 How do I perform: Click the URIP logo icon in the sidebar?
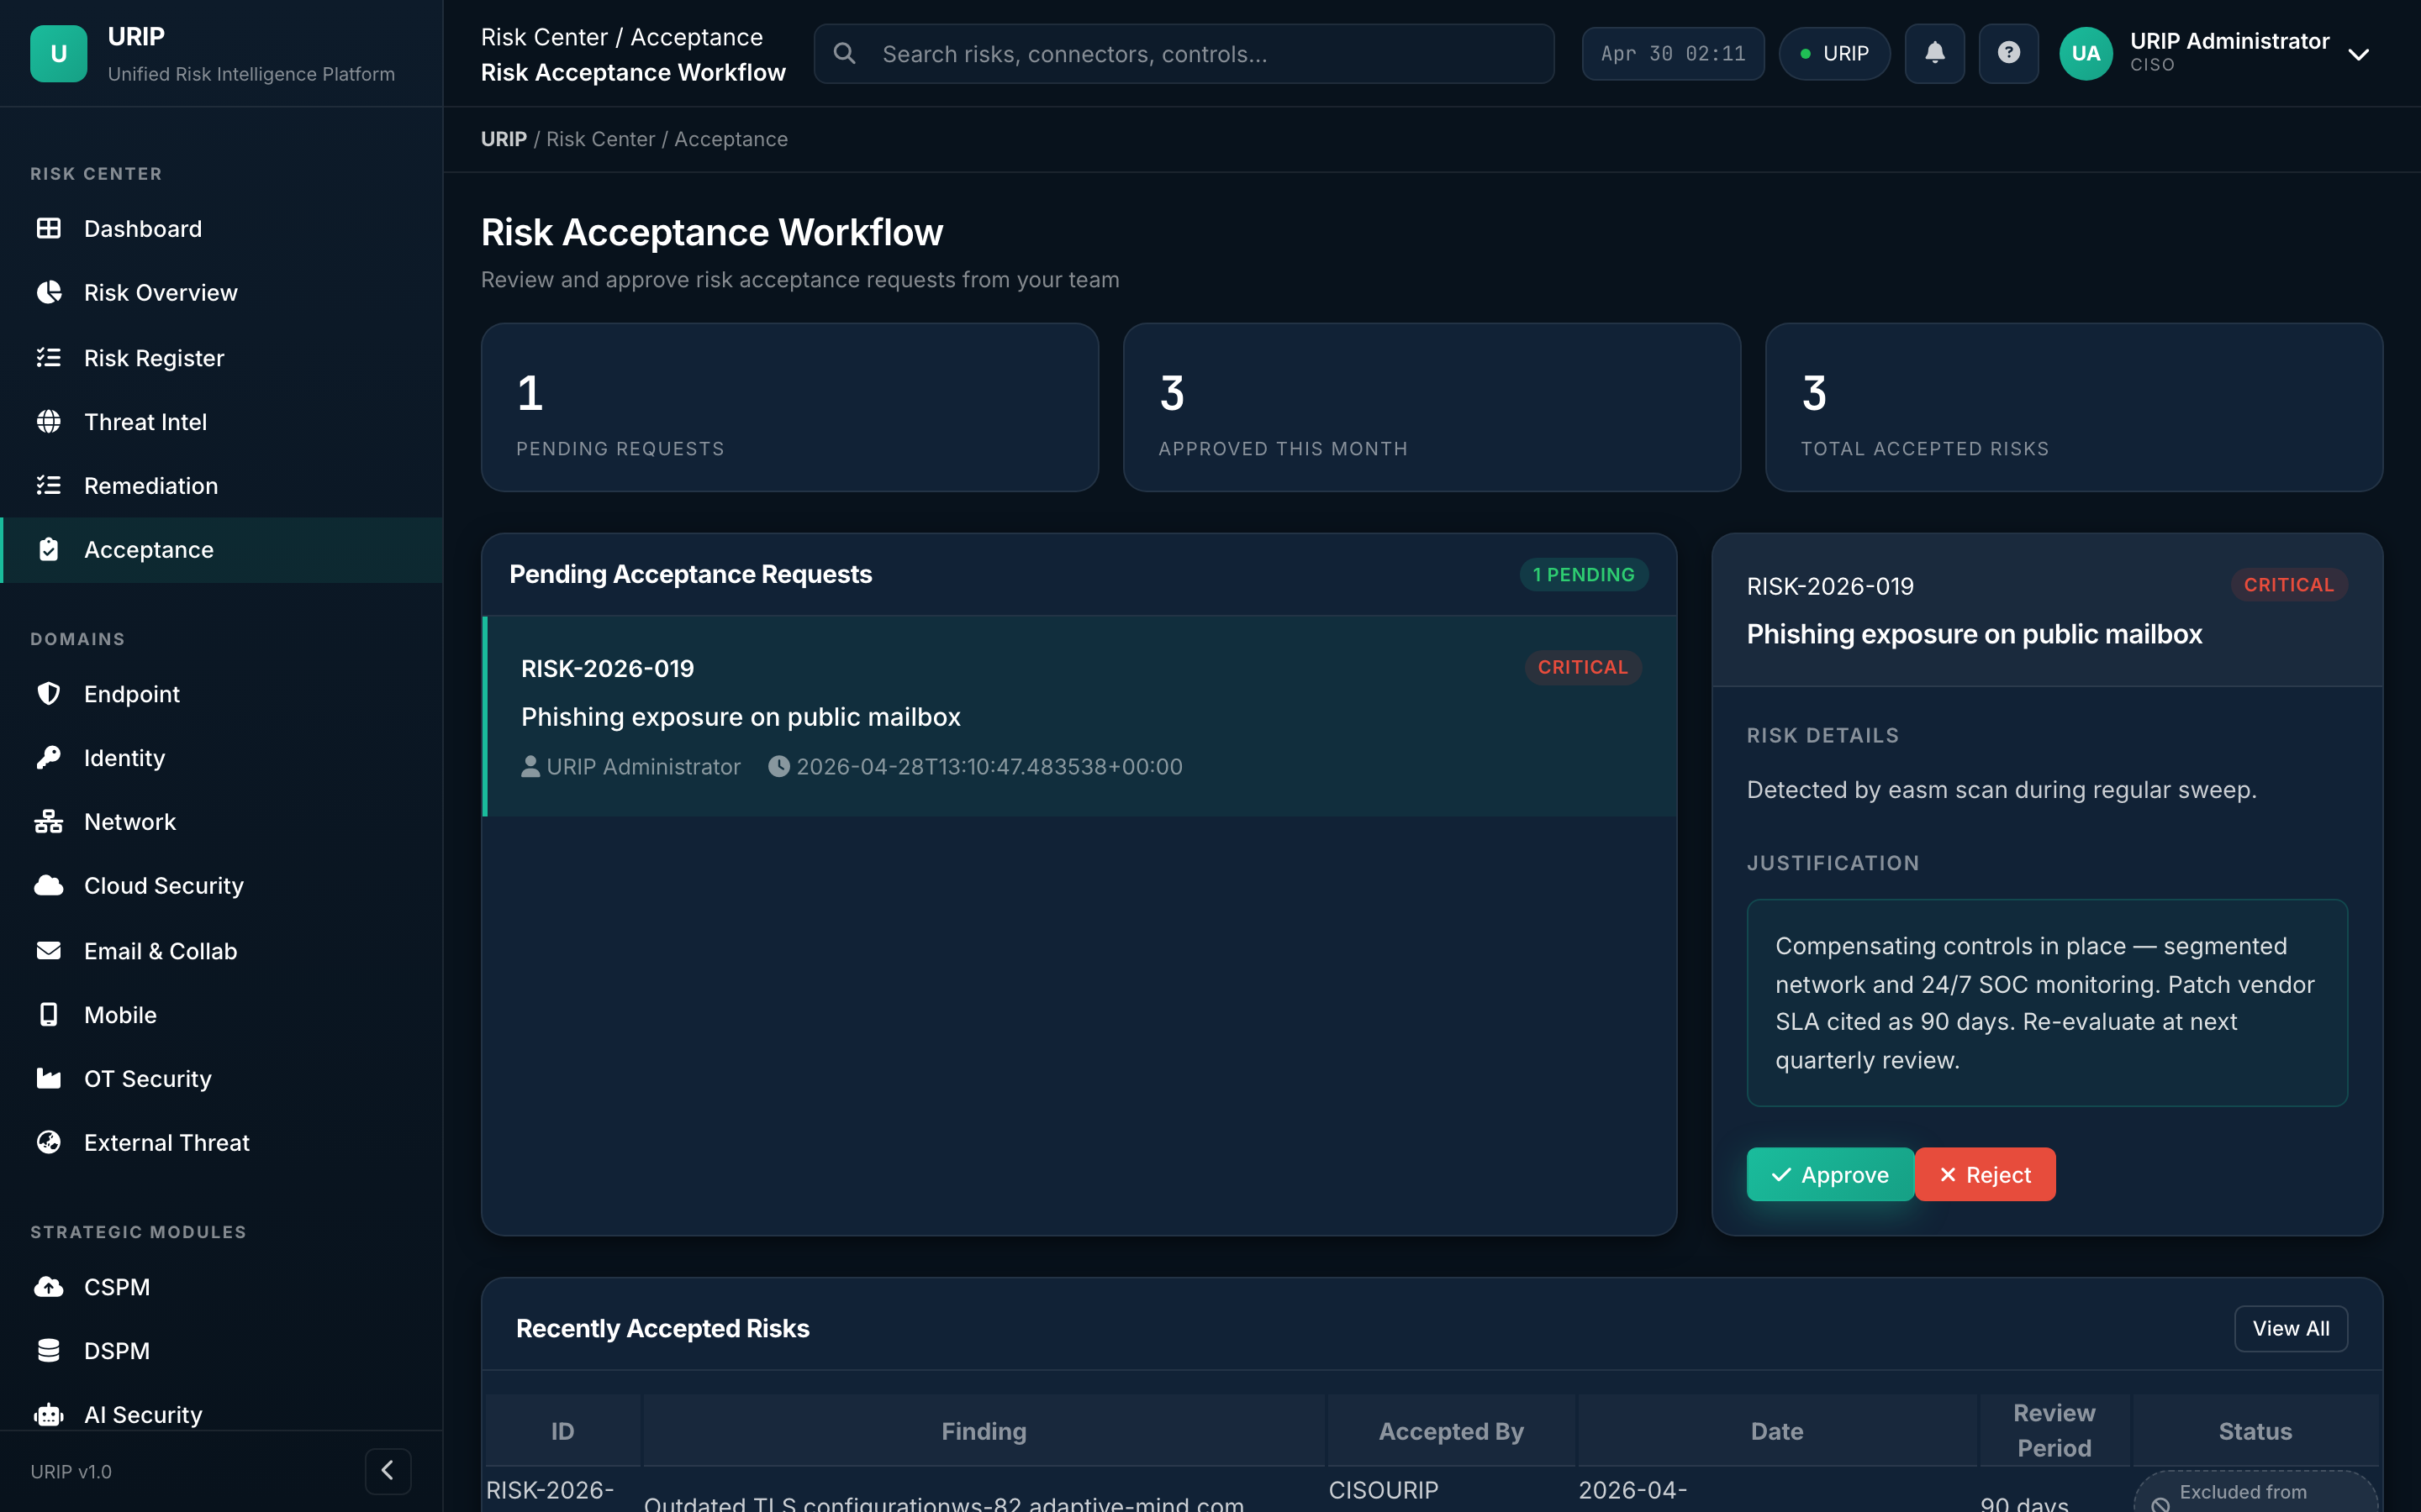click(58, 53)
